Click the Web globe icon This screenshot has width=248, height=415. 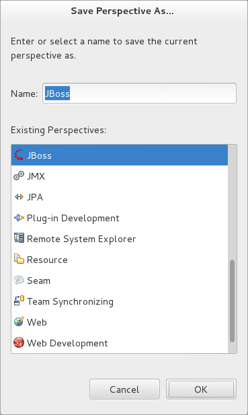(x=19, y=322)
